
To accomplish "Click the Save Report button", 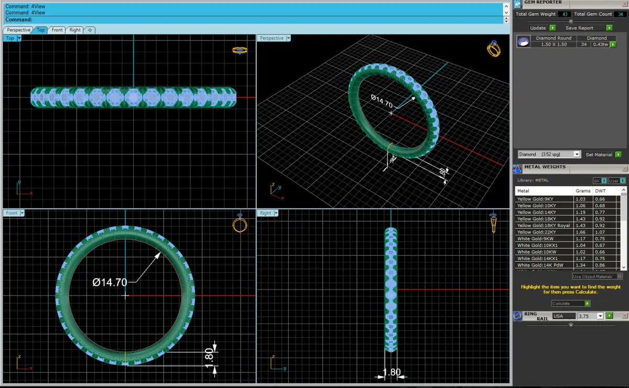I will tap(579, 28).
